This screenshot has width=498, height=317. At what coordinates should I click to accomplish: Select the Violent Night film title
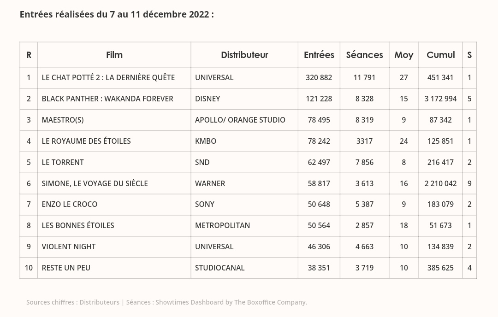pyautogui.click(x=69, y=247)
